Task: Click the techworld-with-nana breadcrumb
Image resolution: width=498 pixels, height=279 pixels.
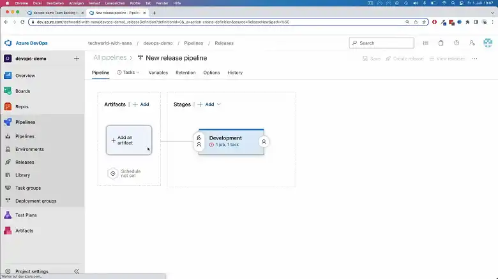Action: click(110, 43)
